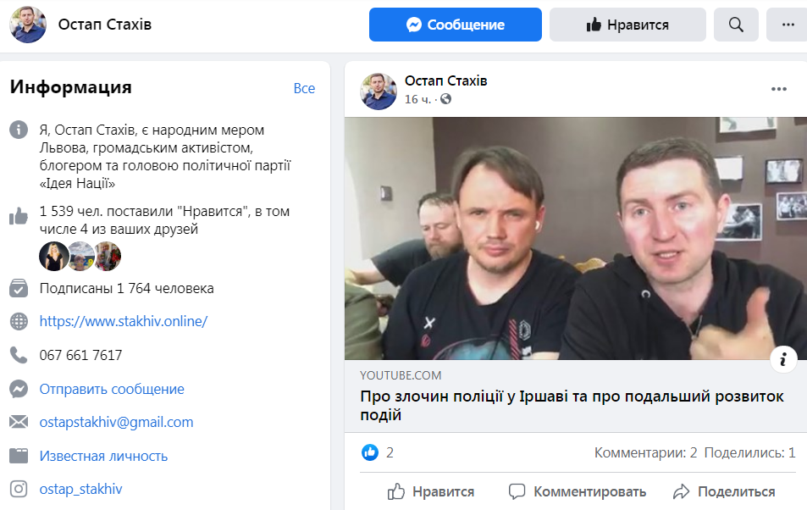Like the page with the Нравится button
The width and height of the screenshot is (807, 510).
pyautogui.click(x=627, y=25)
